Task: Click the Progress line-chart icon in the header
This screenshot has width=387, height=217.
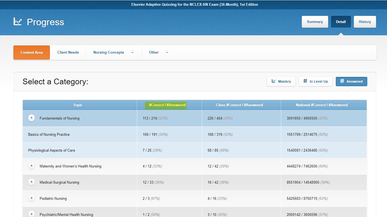Action: (x=18, y=21)
